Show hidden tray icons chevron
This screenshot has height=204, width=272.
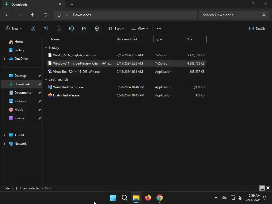216,198
